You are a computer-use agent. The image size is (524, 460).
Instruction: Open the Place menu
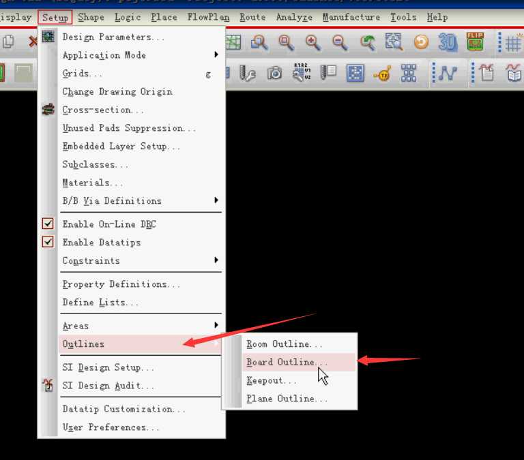(x=164, y=17)
